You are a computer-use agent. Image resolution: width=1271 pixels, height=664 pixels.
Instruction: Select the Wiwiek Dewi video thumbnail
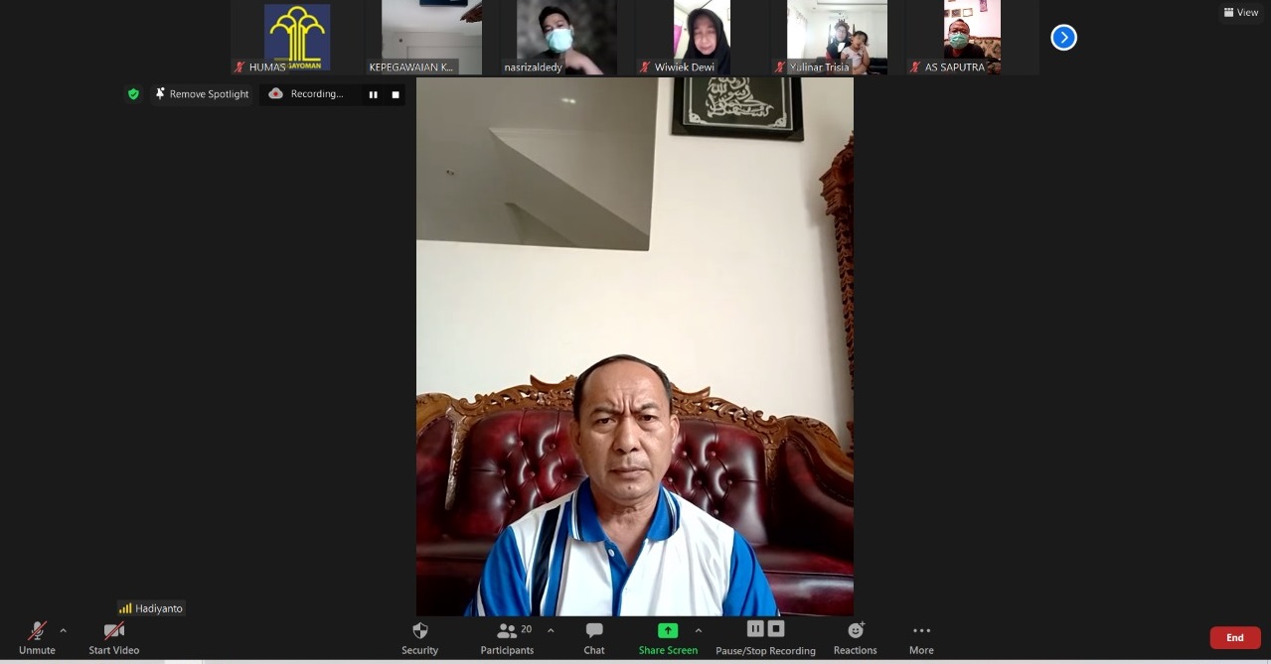(x=702, y=38)
